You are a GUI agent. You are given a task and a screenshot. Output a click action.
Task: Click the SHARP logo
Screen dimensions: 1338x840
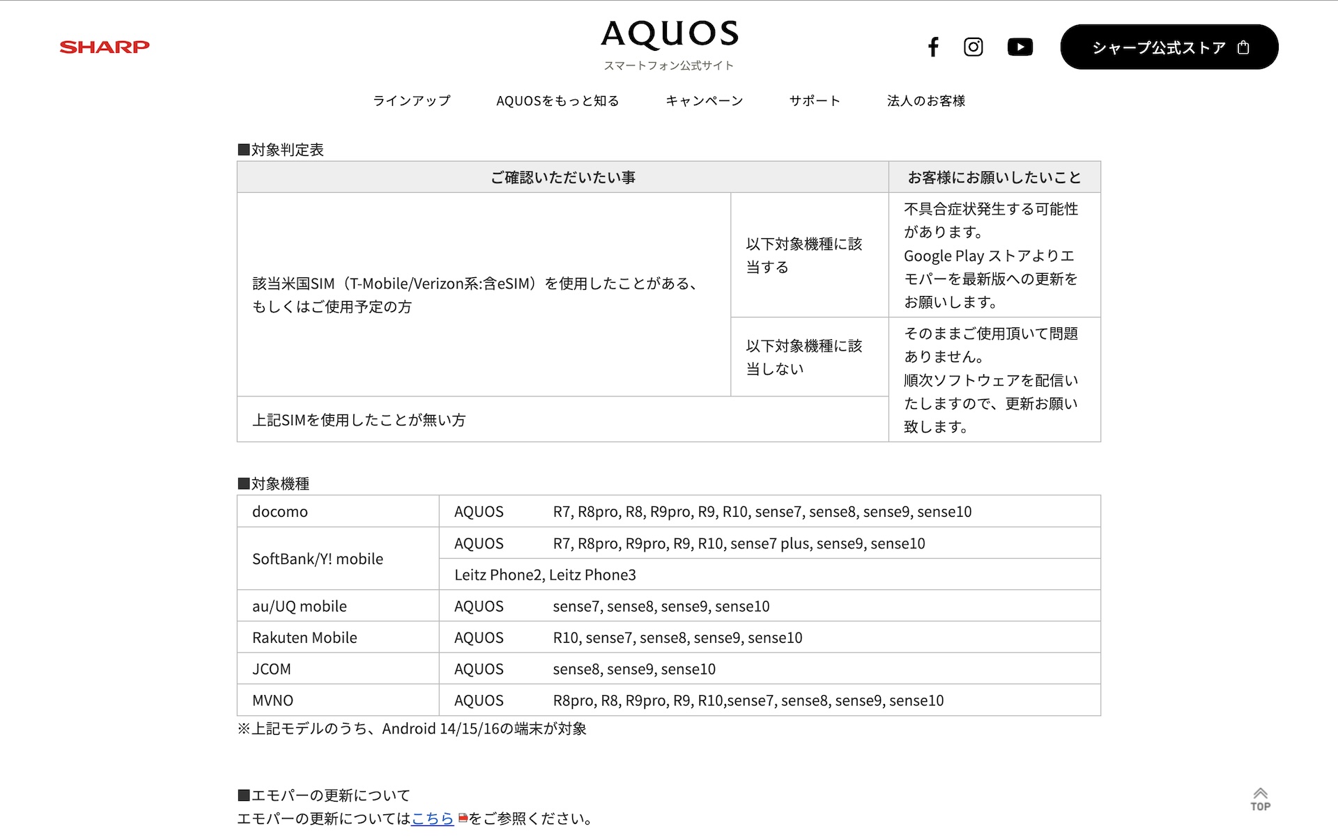105,47
